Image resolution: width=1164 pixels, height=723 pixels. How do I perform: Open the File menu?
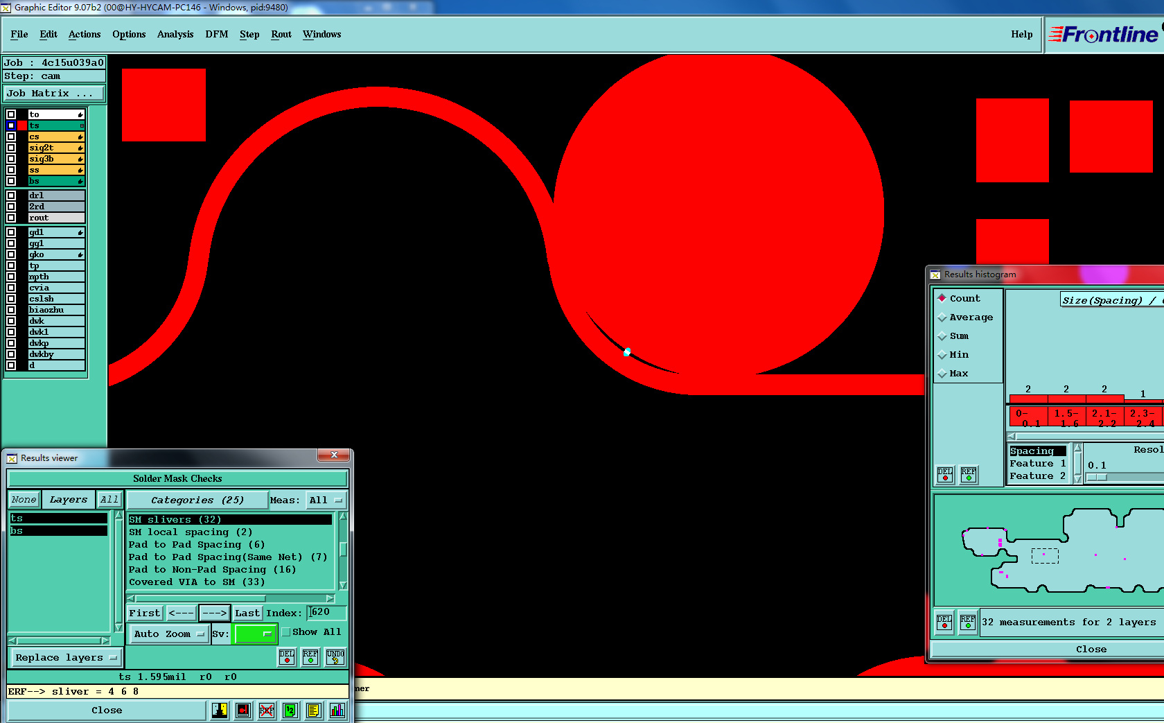(19, 34)
